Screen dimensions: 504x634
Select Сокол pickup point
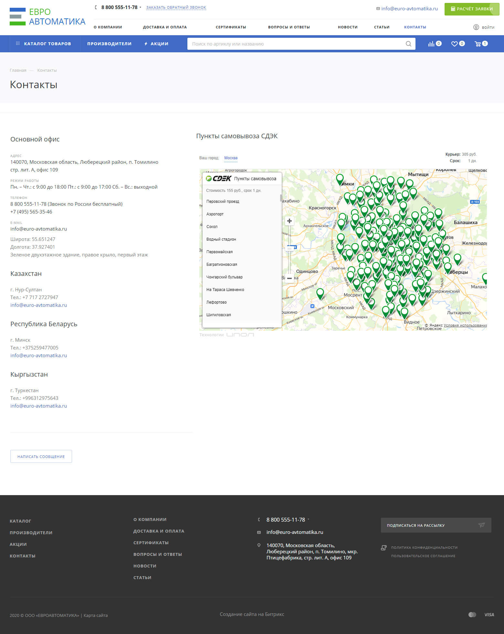click(212, 226)
